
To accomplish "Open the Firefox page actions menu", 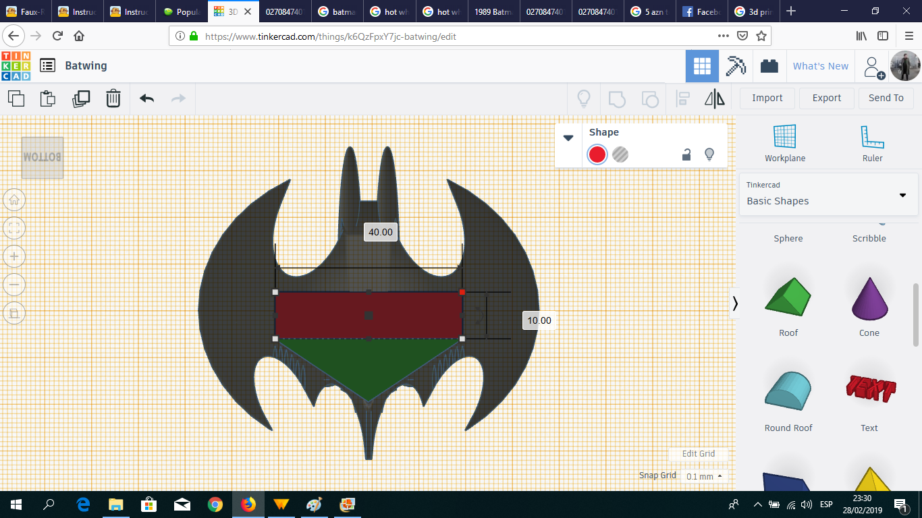I will pos(723,36).
